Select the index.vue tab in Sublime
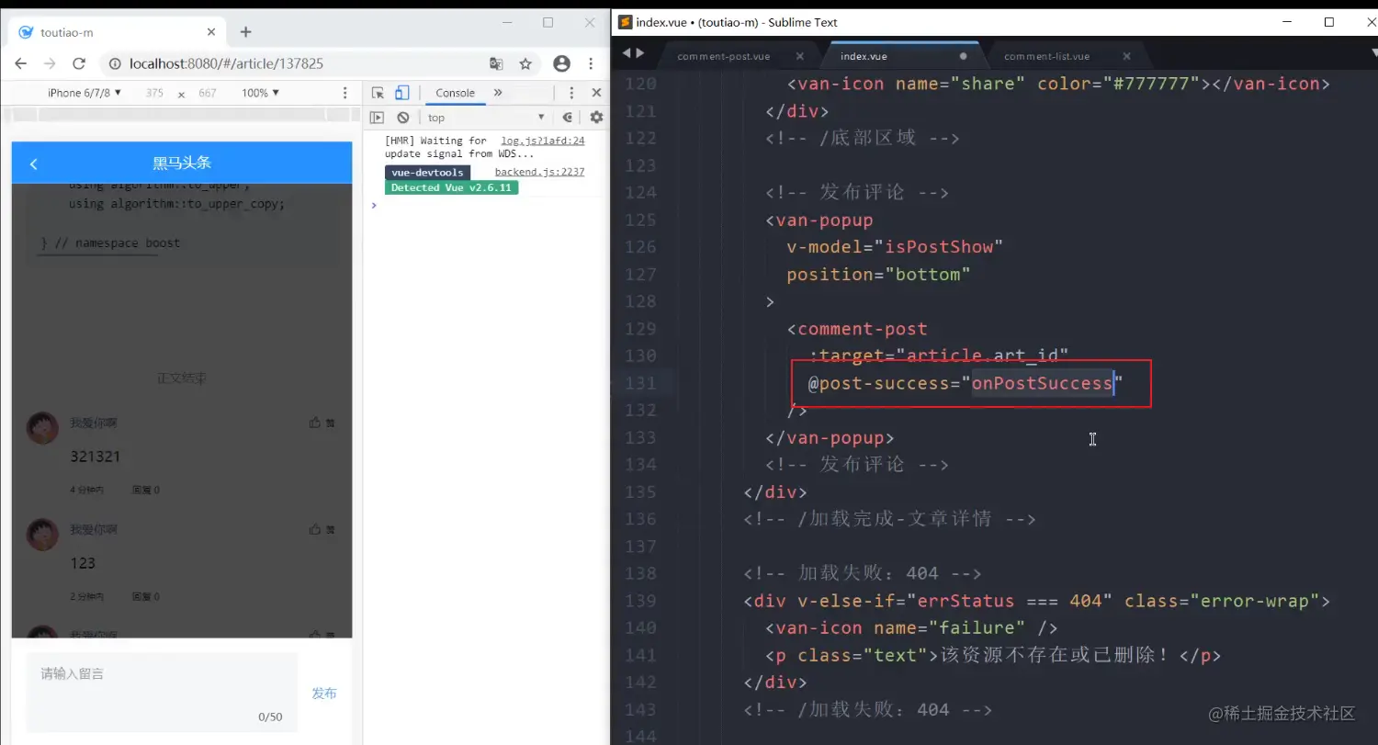1378x745 pixels. point(864,56)
